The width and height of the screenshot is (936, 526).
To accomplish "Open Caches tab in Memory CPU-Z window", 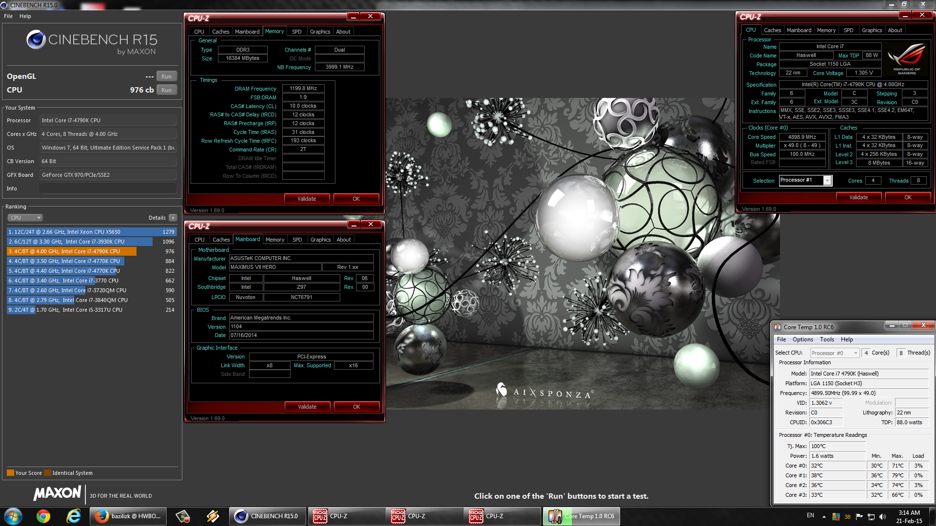I will tap(220, 32).
